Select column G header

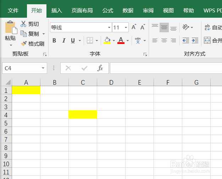196,82
